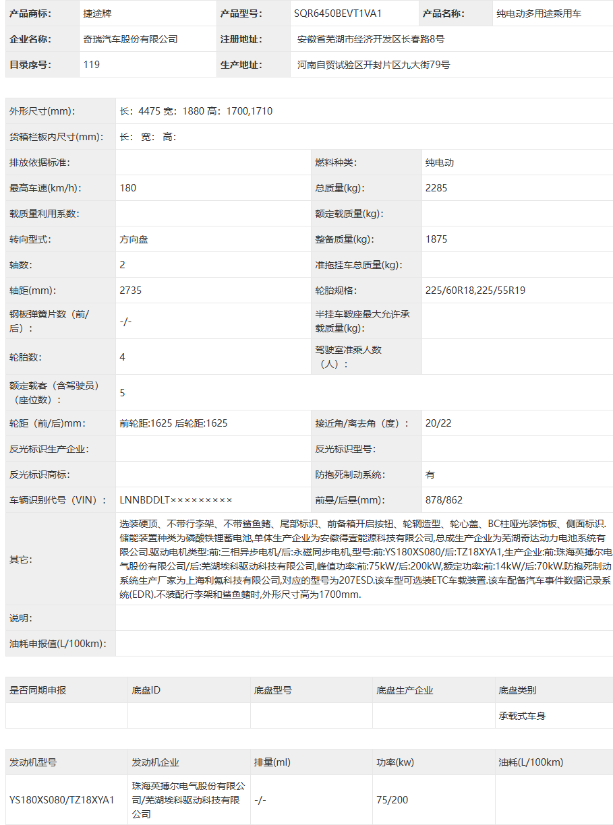Click chassis category value 承载式车身

pos(522,716)
